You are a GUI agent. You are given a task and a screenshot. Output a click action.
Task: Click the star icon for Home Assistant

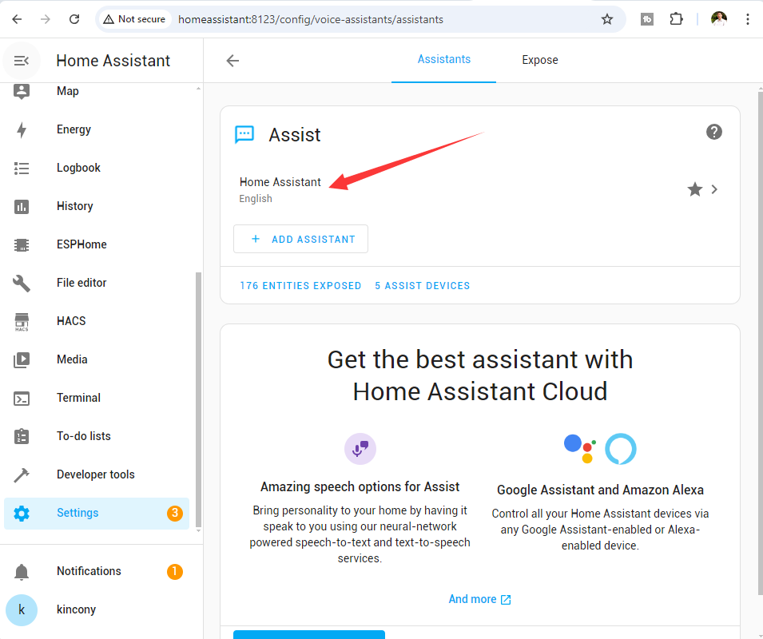point(694,189)
